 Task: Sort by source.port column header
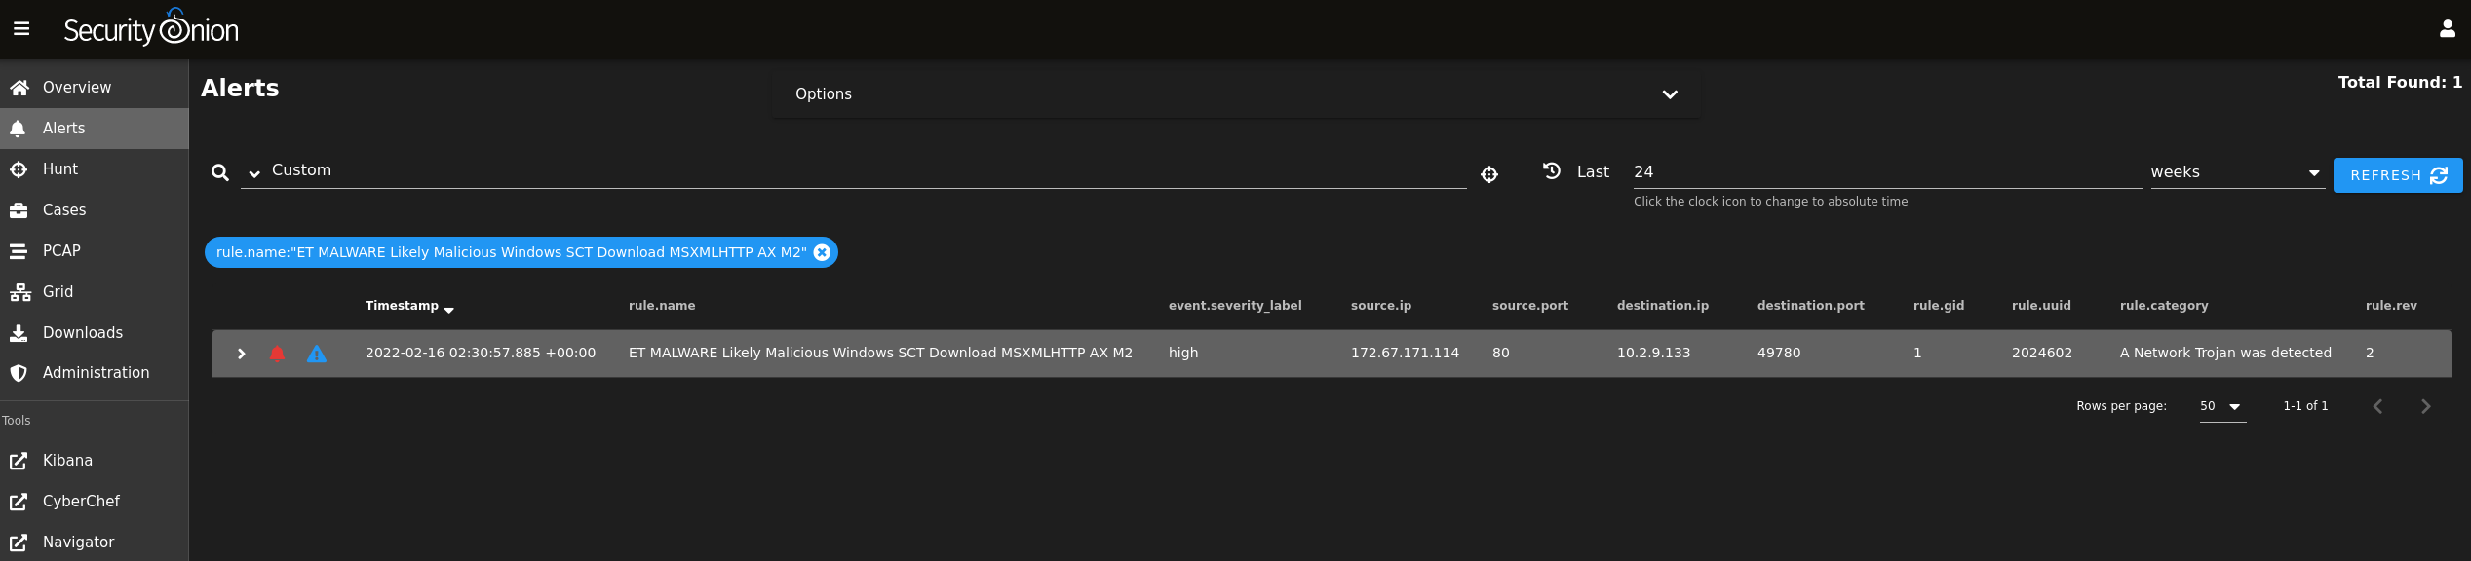click(1530, 306)
